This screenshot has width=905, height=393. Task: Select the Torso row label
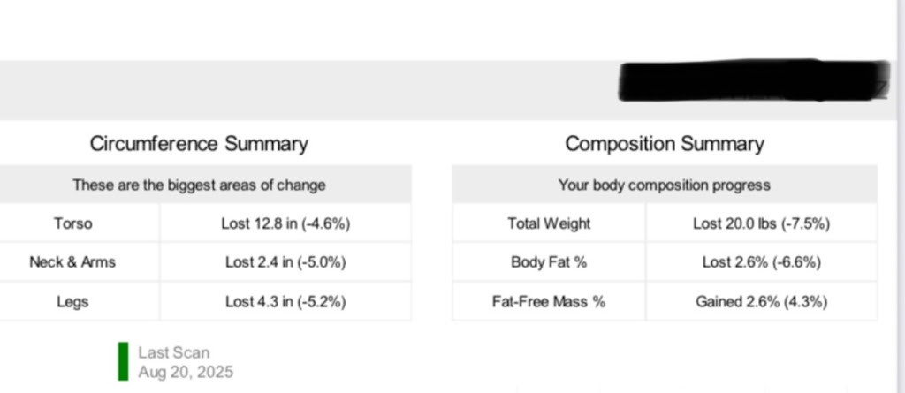72,223
